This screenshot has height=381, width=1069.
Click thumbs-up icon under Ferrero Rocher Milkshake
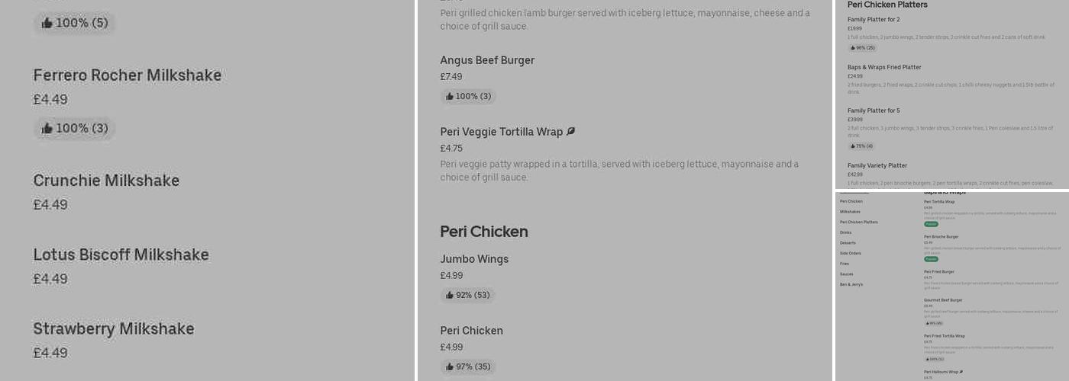[47, 128]
